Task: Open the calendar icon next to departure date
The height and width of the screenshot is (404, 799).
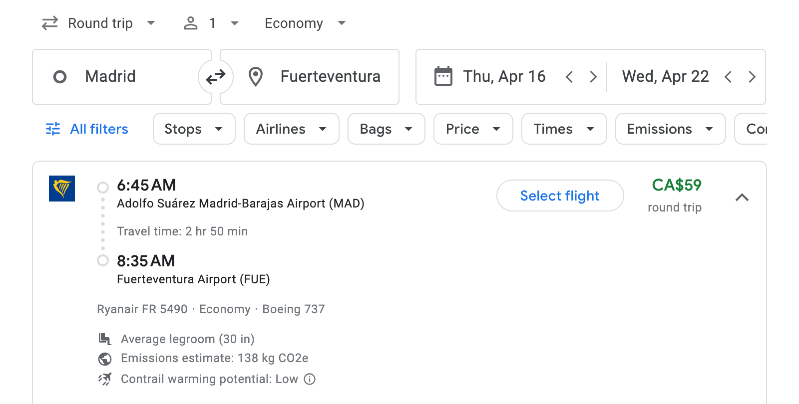Action: coord(443,76)
